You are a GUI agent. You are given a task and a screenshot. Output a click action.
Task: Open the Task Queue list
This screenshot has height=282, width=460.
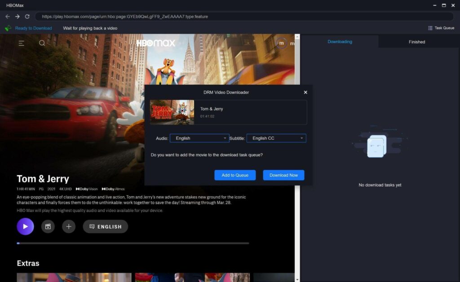[441, 28]
